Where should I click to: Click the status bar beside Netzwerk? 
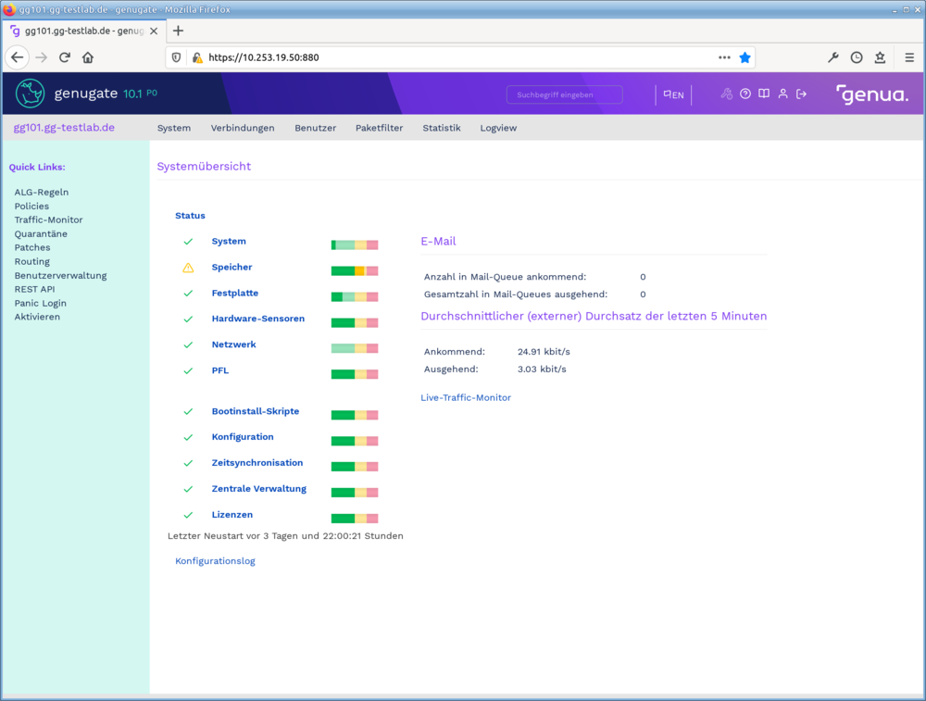coord(354,347)
